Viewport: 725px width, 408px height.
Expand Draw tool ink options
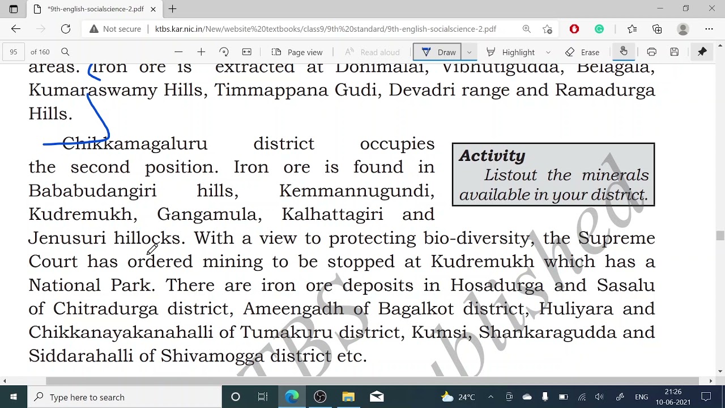pos(469,52)
